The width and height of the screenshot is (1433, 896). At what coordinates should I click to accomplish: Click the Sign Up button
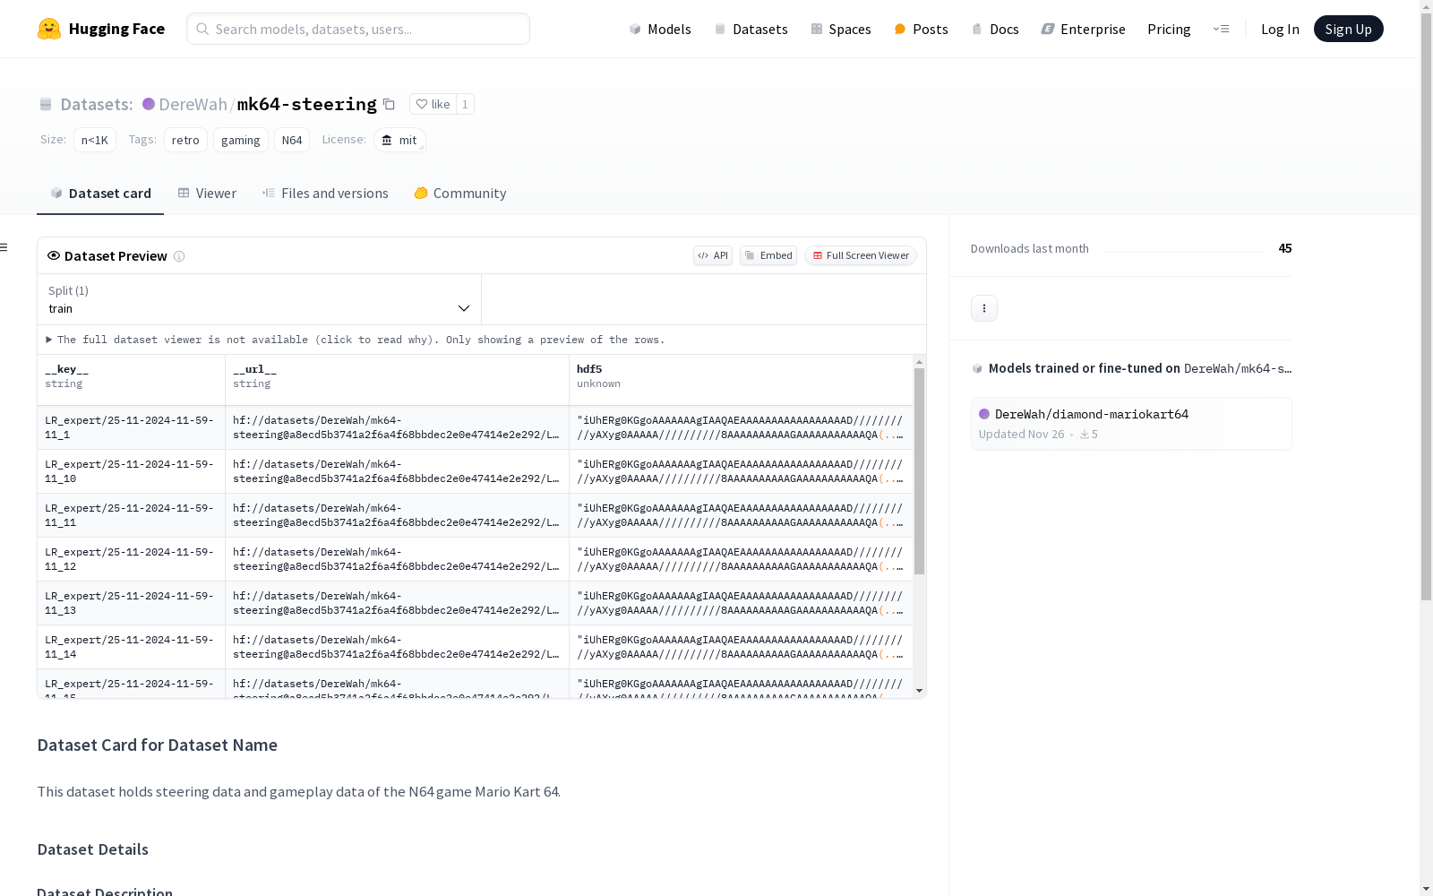click(x=1348, y=29)
